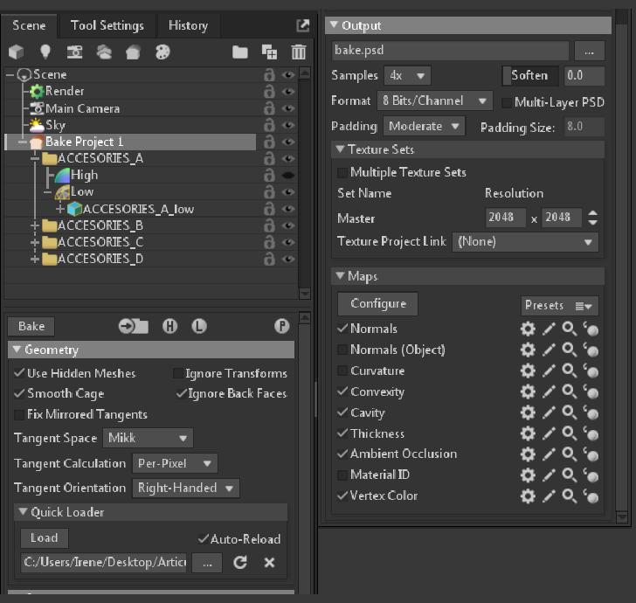The height and width of the screenshot is (603, 636).
Task: Click the Bake button
Action: click(x=31, y=326)
